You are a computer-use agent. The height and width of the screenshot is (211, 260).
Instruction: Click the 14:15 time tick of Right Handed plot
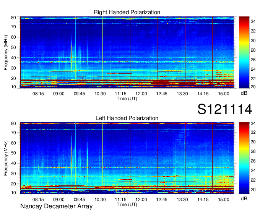(x=203, y=94)
